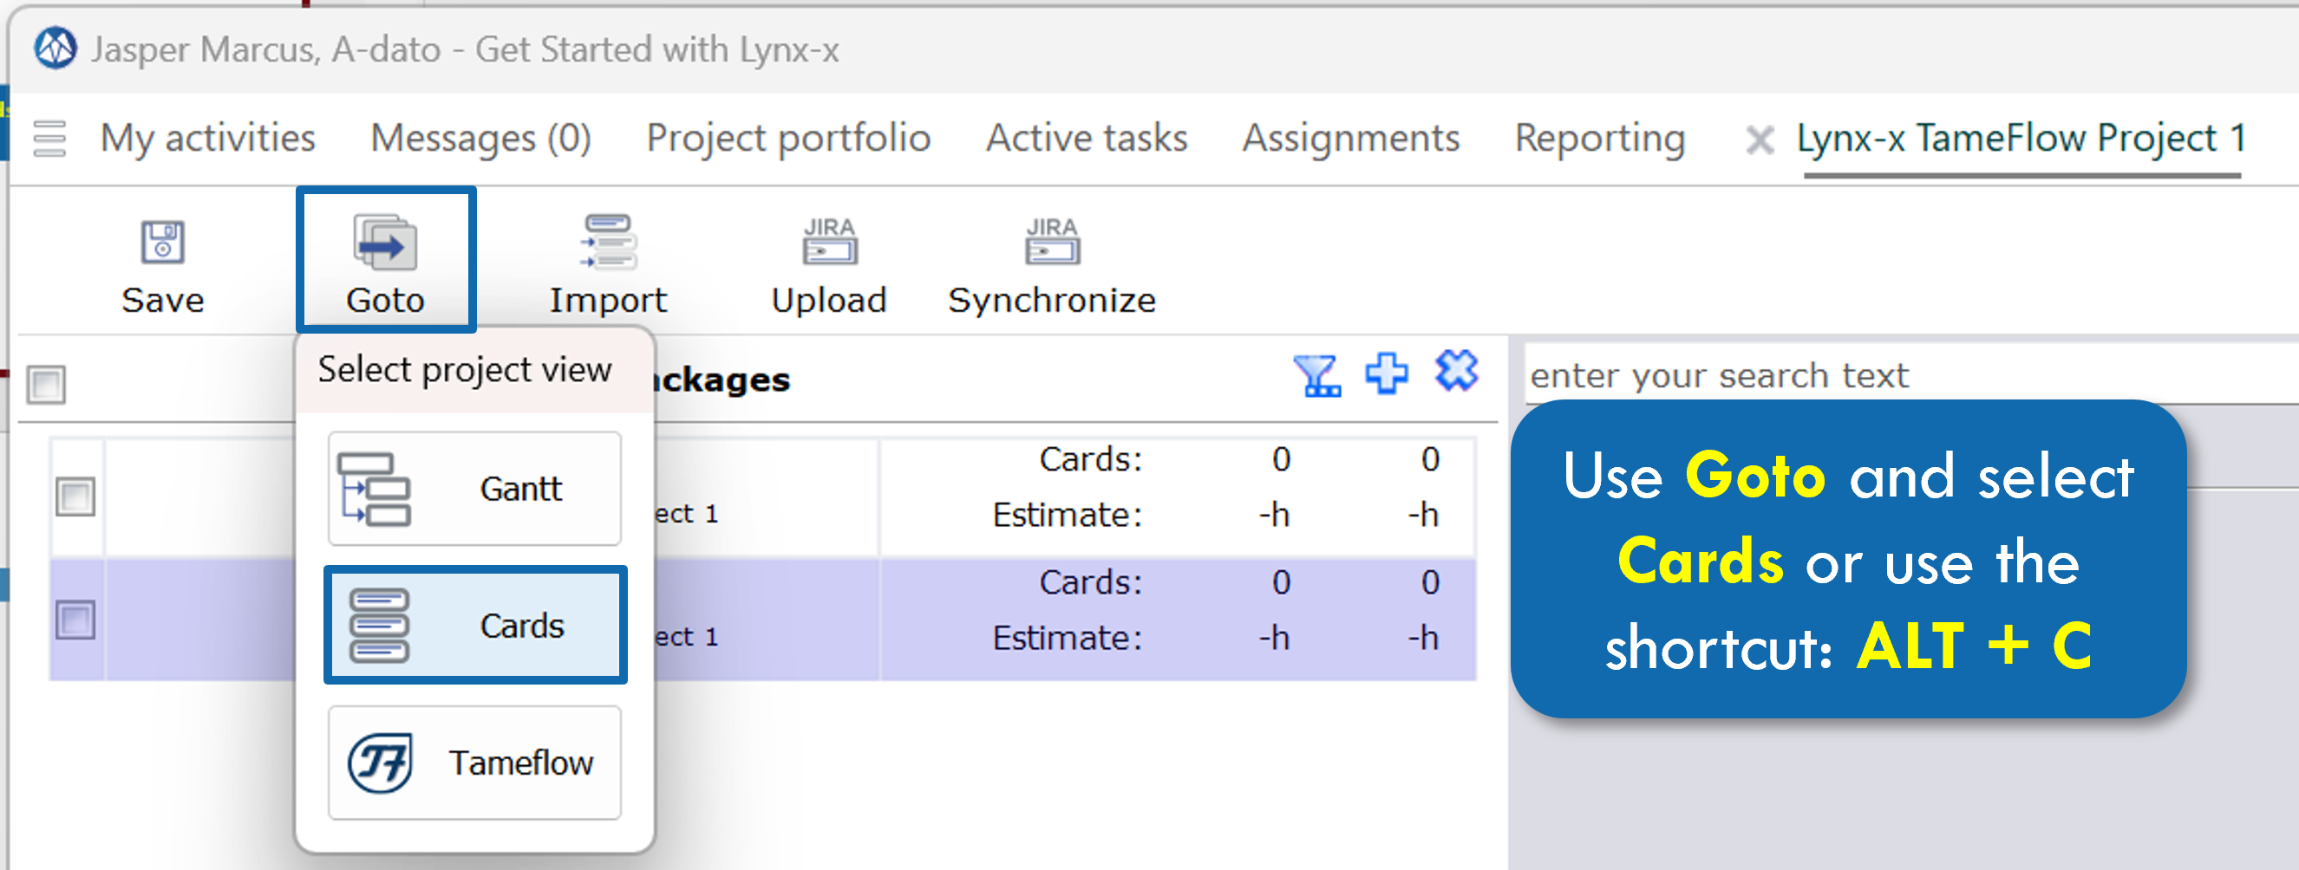The width and height of the screenshot is (2299, 870).
Task: Open the Messages (0) tab
Action: pyautogui.click(x=480, y=138)
